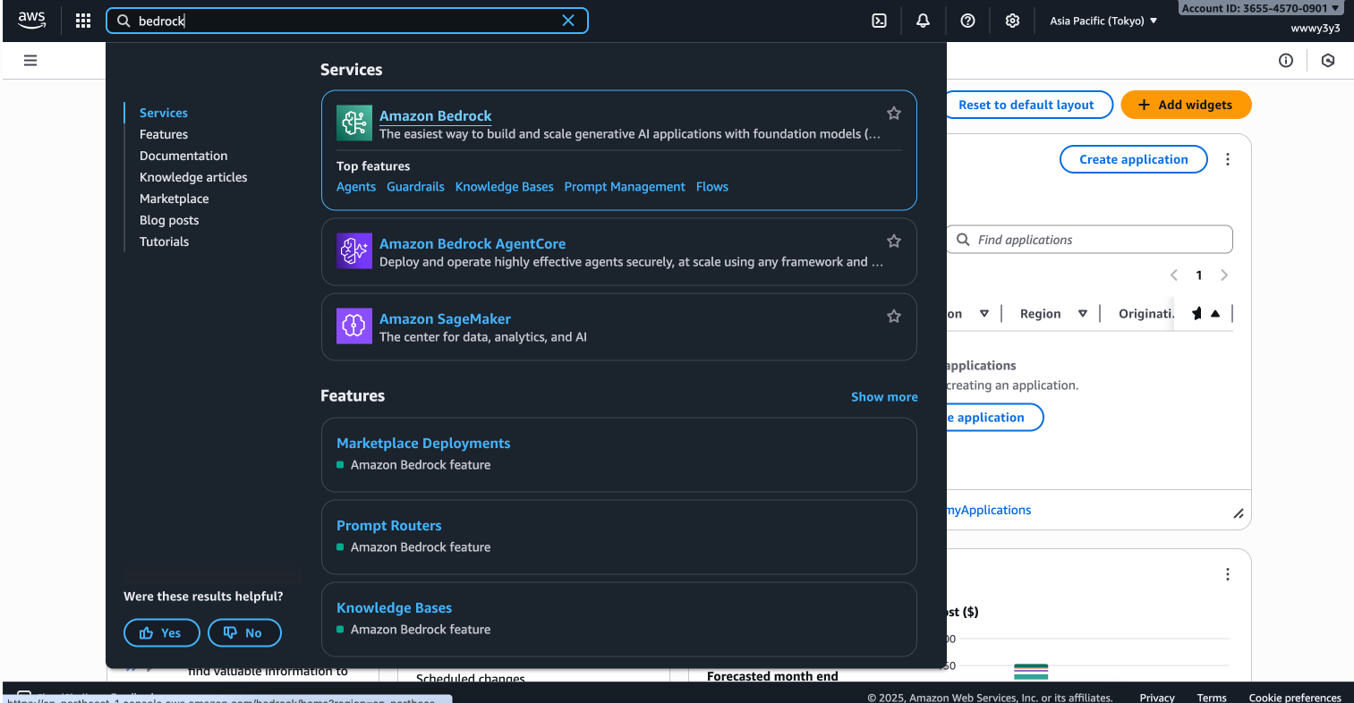Open the settings gear icon

(x=1012, y=20)
